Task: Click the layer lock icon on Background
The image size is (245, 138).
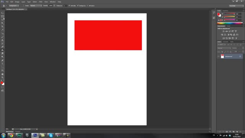Action: click(240, 56)
